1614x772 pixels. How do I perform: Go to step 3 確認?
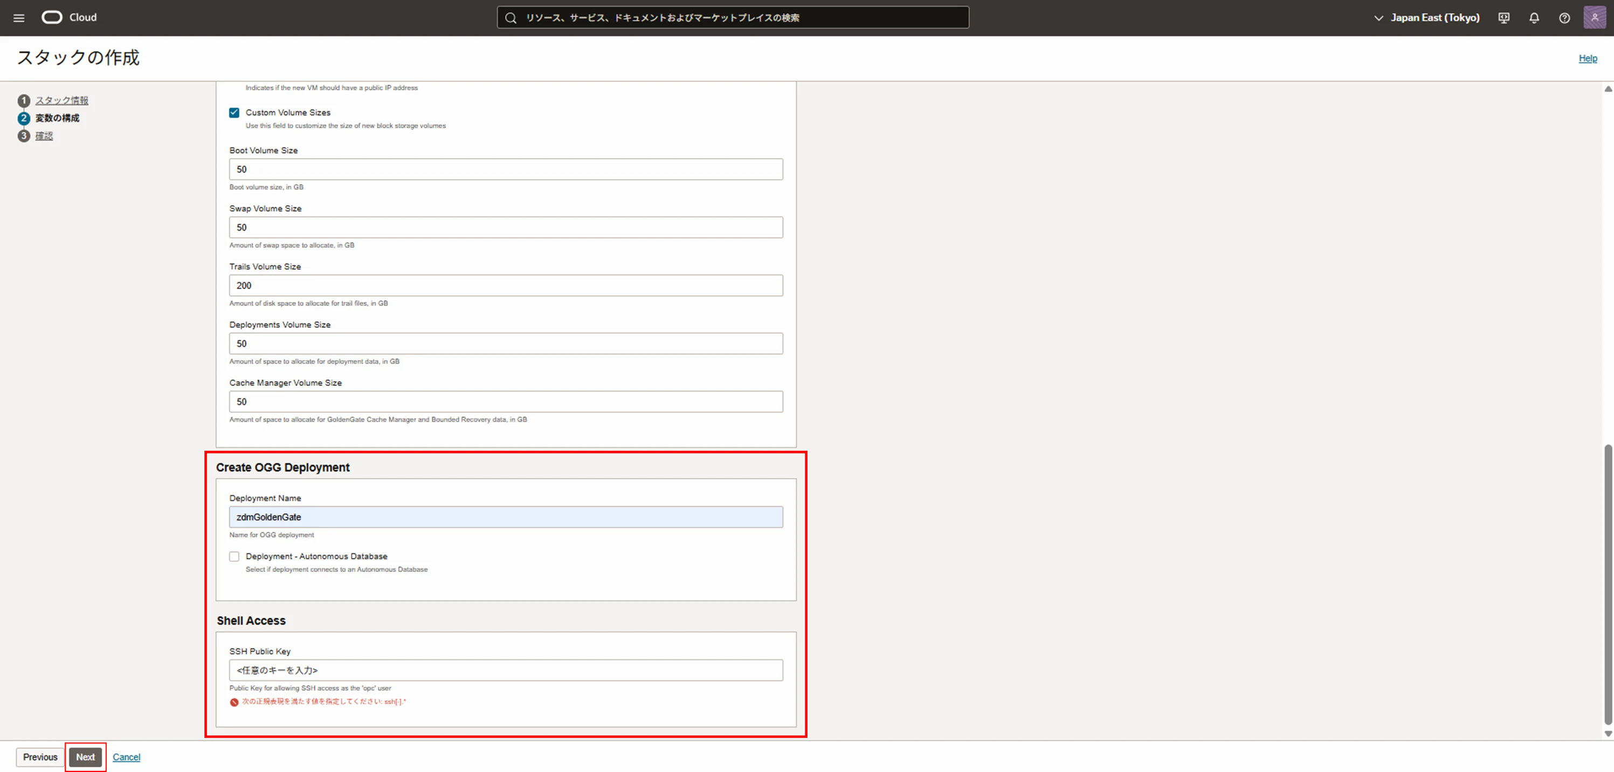[44, 136]
